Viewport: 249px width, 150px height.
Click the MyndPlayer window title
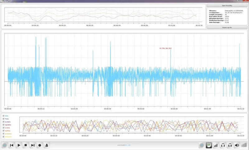point(7,1)
